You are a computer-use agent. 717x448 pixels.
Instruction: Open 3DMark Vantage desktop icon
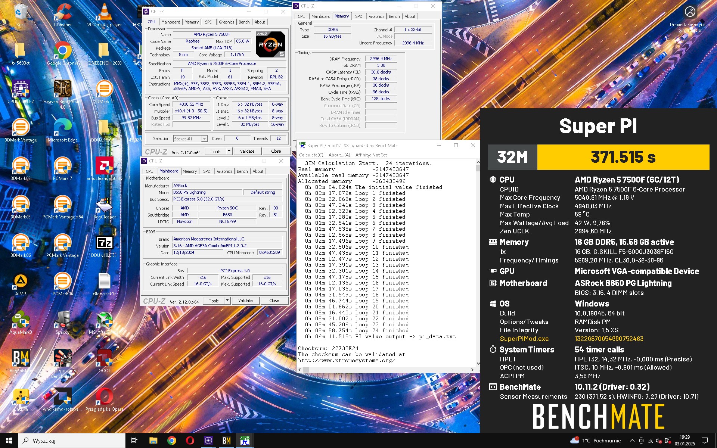[x=21, y=130]
